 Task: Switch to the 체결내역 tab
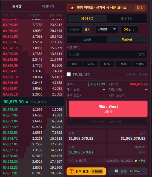(x=48, y=6)
